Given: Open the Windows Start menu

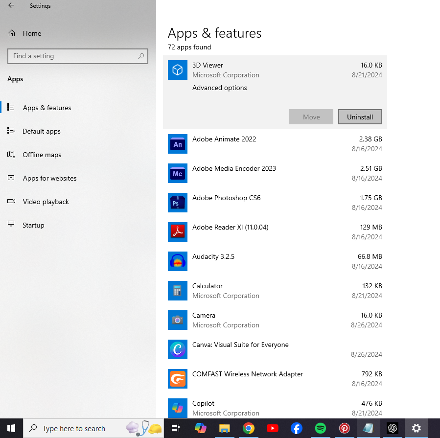Looking at the screenshot, I should 11,428.
